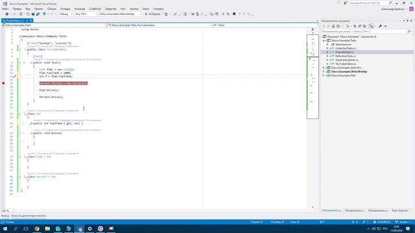Click the navigate backward round arrow icon

7,14
